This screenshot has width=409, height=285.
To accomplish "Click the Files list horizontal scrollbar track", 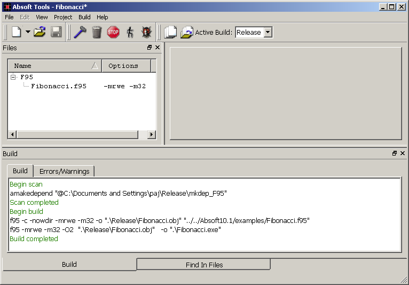I will point(143,135).
